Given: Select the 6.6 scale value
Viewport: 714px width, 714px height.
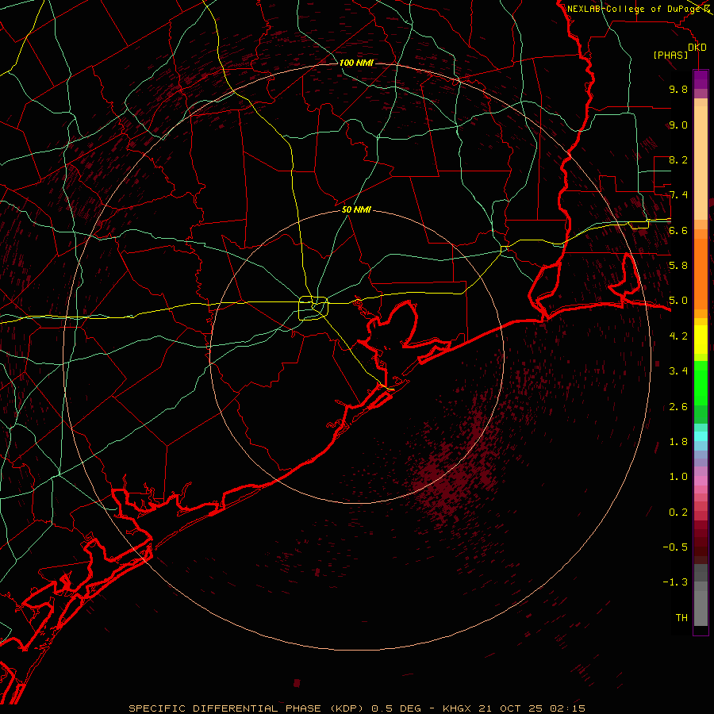Looking at the screenshot, I should 678,230.
